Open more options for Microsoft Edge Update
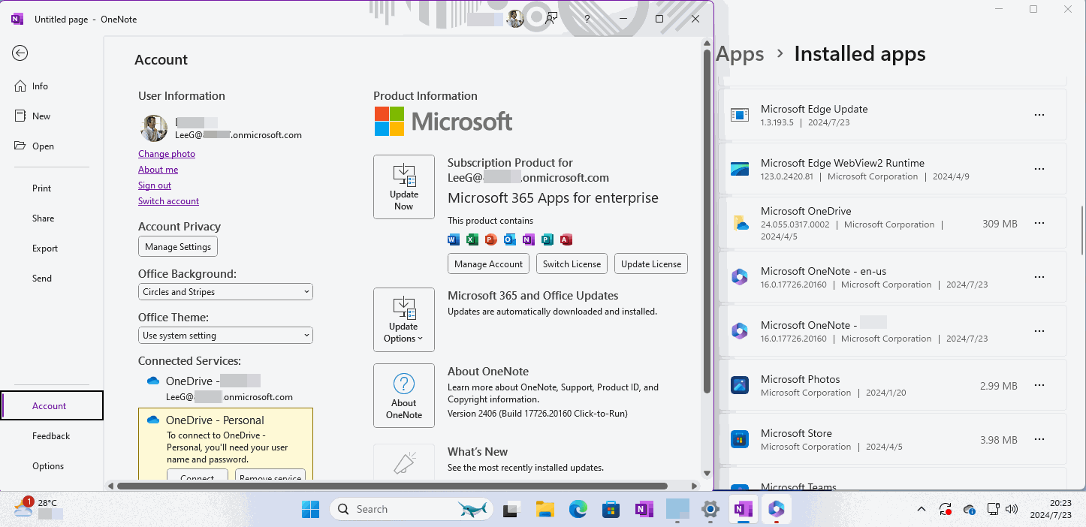The image size is (1086, 527). (1039, 115)
